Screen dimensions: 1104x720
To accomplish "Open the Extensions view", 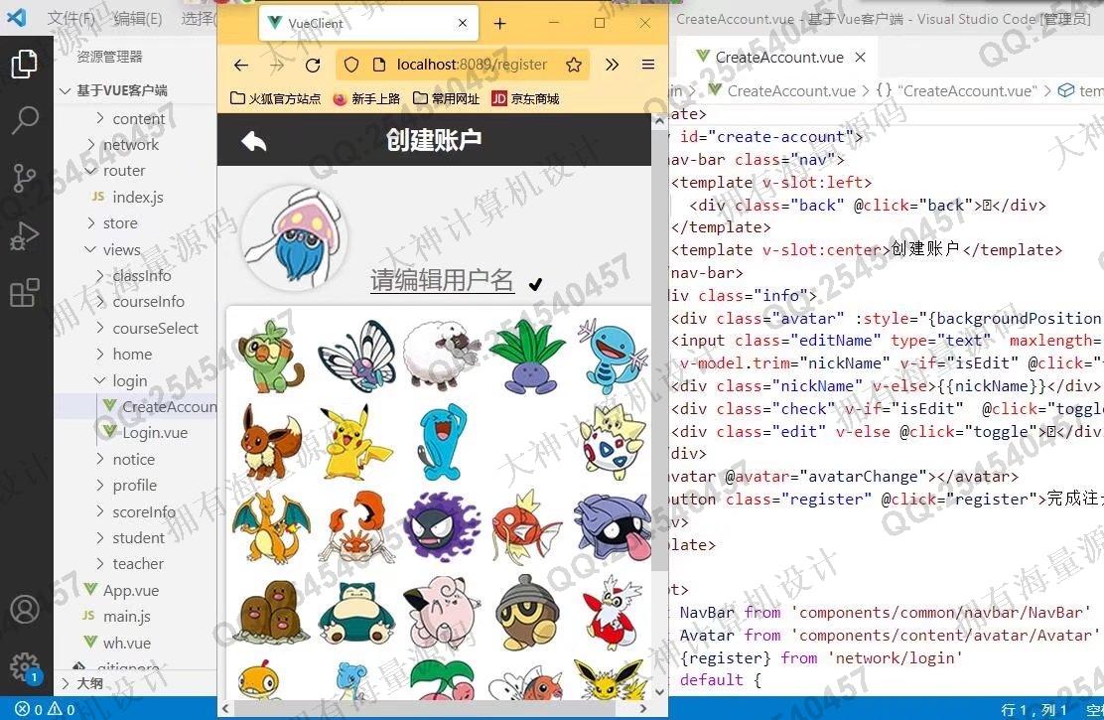I will (25, 293).
